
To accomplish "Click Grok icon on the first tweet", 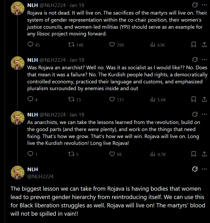I will 195,5.
